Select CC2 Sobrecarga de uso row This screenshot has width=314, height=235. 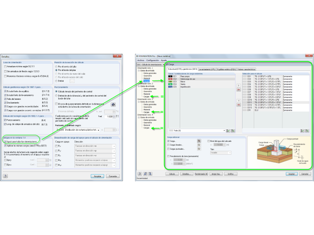tap(202, 79)
